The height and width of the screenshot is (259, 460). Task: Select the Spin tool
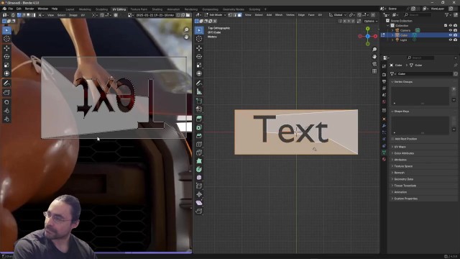pyautogui.click(x=199, y=169)
